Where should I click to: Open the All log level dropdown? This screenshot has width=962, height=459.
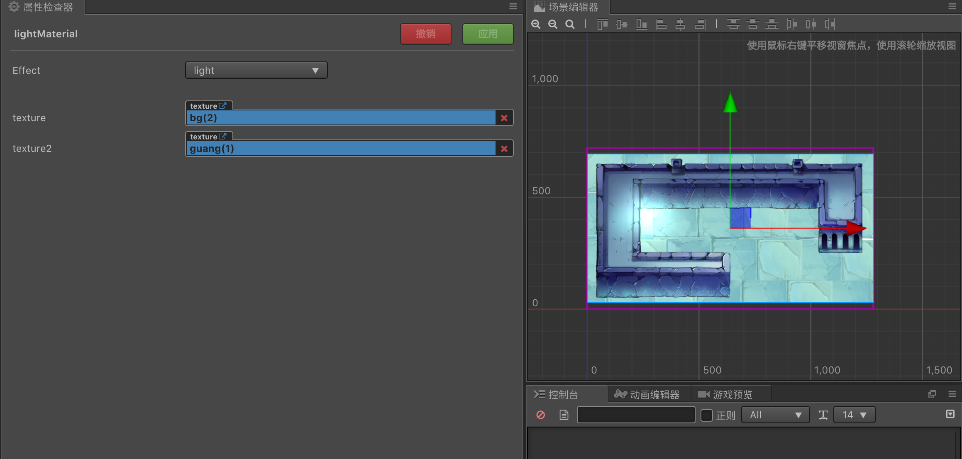pos(775,415)
